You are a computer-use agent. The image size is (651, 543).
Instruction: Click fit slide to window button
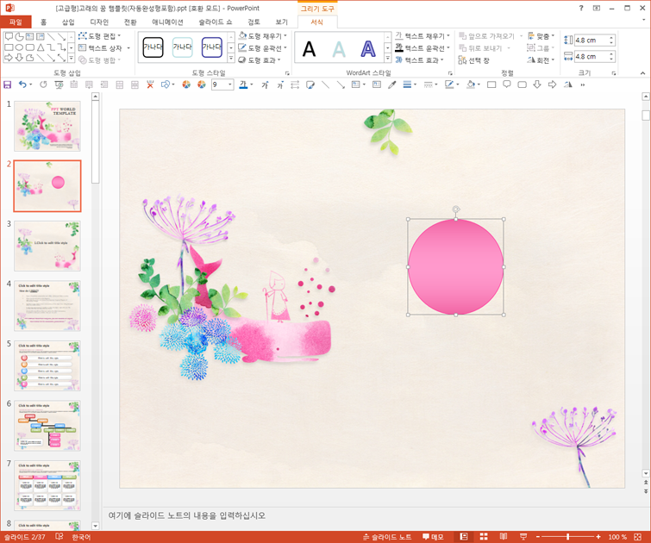point(638,537)
